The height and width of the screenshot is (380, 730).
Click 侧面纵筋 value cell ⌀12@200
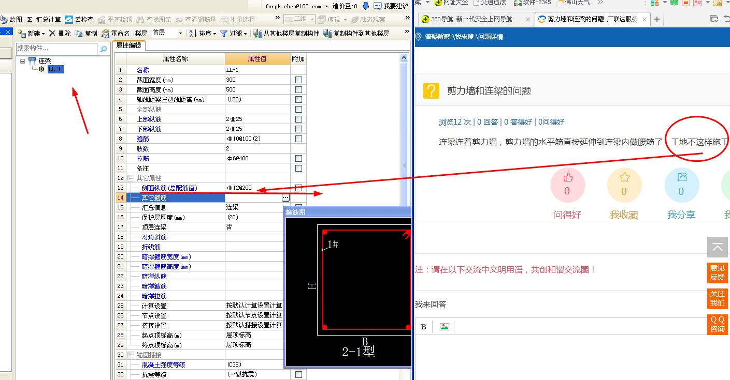point(257,188)
